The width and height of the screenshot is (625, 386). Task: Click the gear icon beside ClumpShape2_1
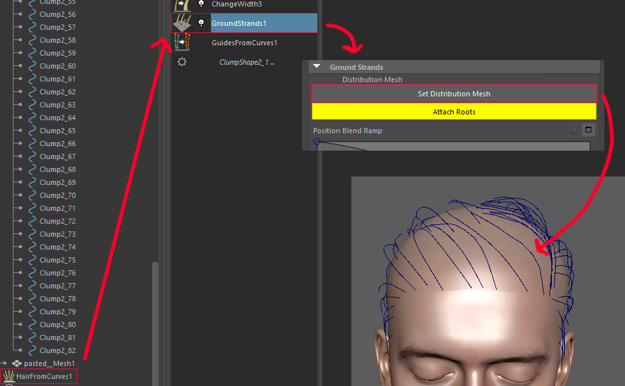(182, 62)
